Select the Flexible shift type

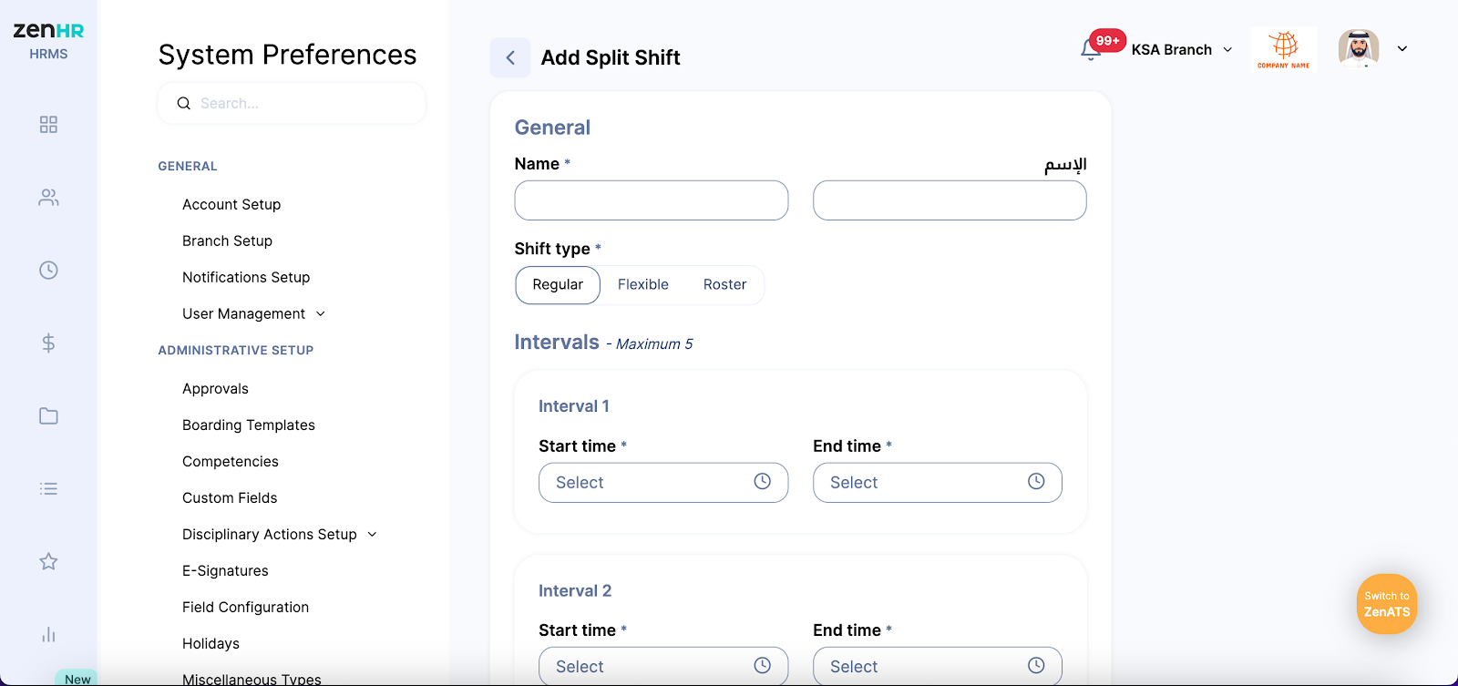click(643, 285)
